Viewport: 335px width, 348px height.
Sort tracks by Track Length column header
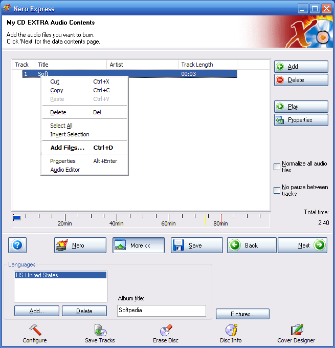(x=197, y=65)
